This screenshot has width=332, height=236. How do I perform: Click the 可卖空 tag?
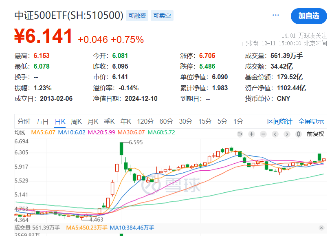tap(162, 16)
